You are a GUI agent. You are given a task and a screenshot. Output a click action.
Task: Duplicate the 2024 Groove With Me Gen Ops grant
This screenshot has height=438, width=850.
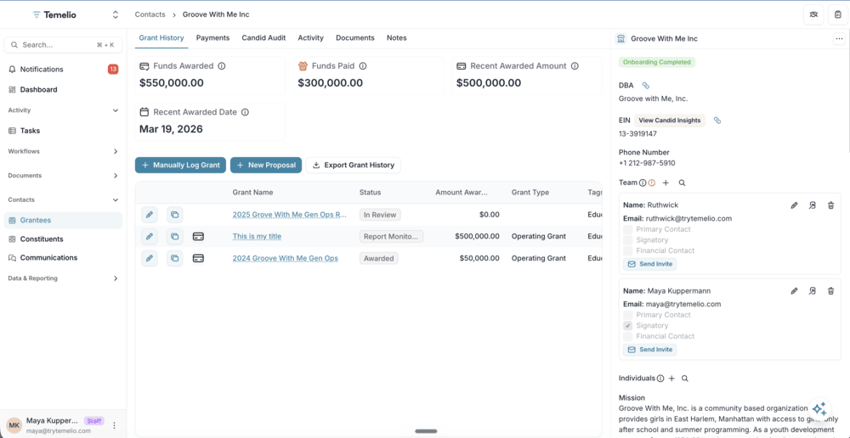[x=174, y=258]
